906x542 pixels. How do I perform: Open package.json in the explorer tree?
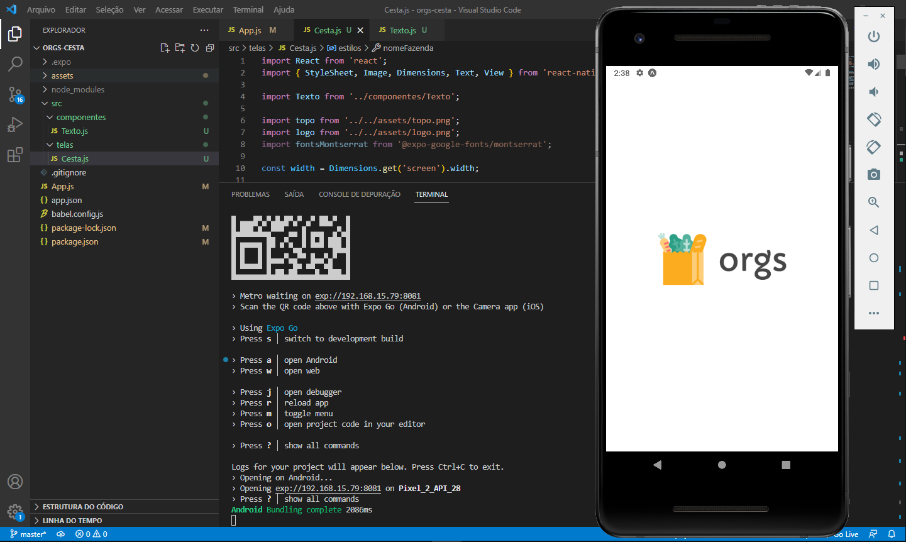pyautogui.click(x=124, y=241)
